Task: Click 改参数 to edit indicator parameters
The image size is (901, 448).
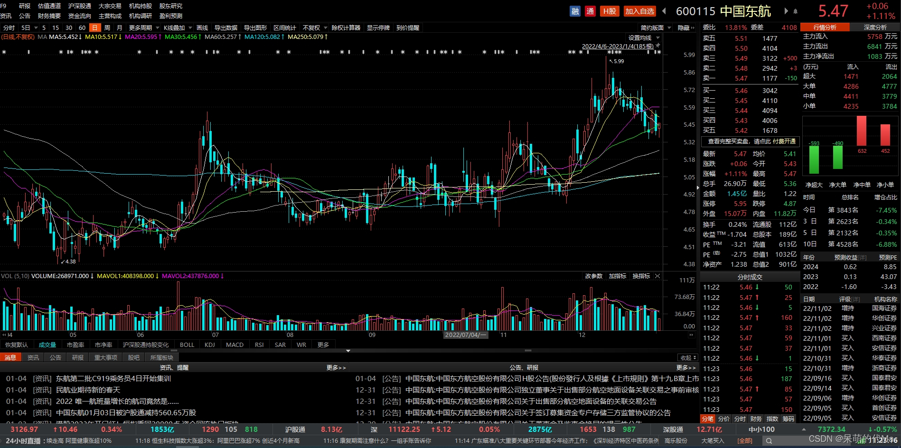Action: (593, 276)
